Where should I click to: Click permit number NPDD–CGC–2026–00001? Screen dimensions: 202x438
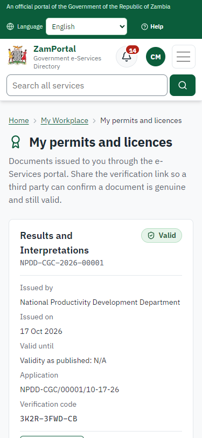tap(62, 263)
